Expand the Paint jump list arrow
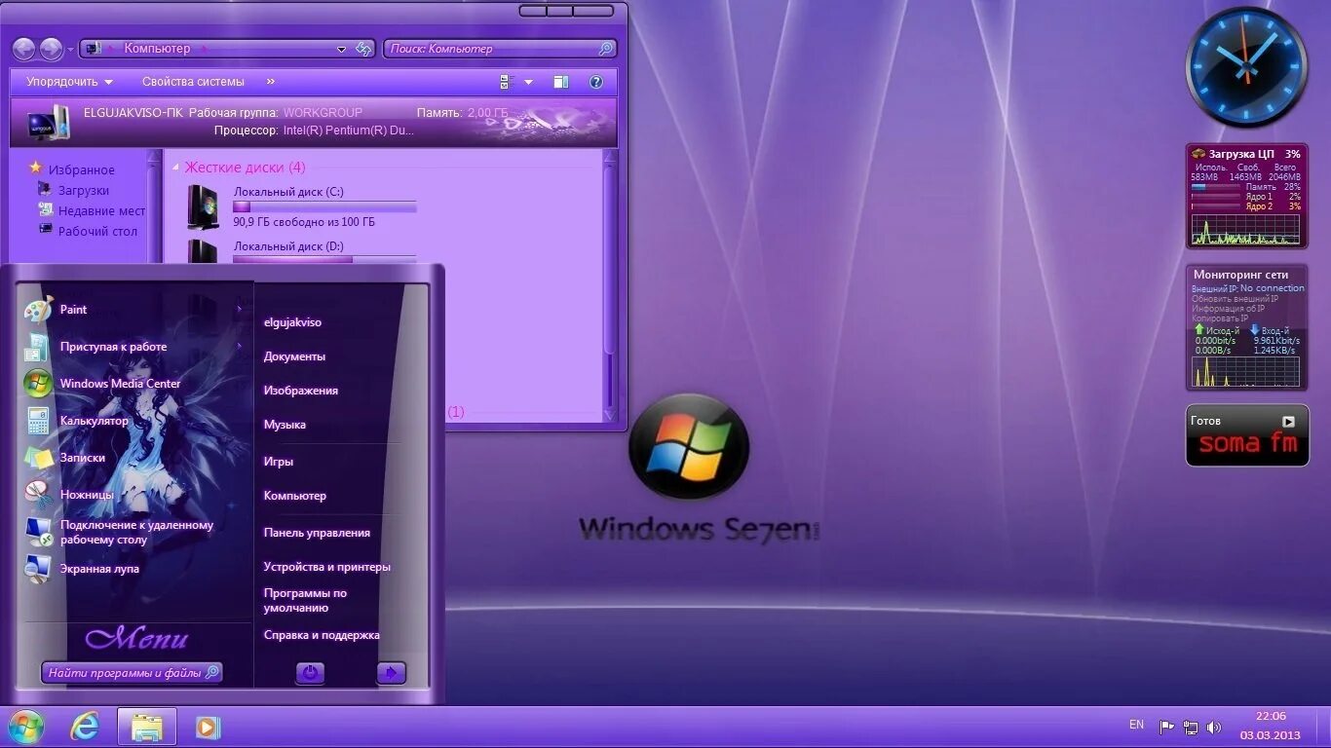Screen dimensions: 1331x748 tap(239, 310)
